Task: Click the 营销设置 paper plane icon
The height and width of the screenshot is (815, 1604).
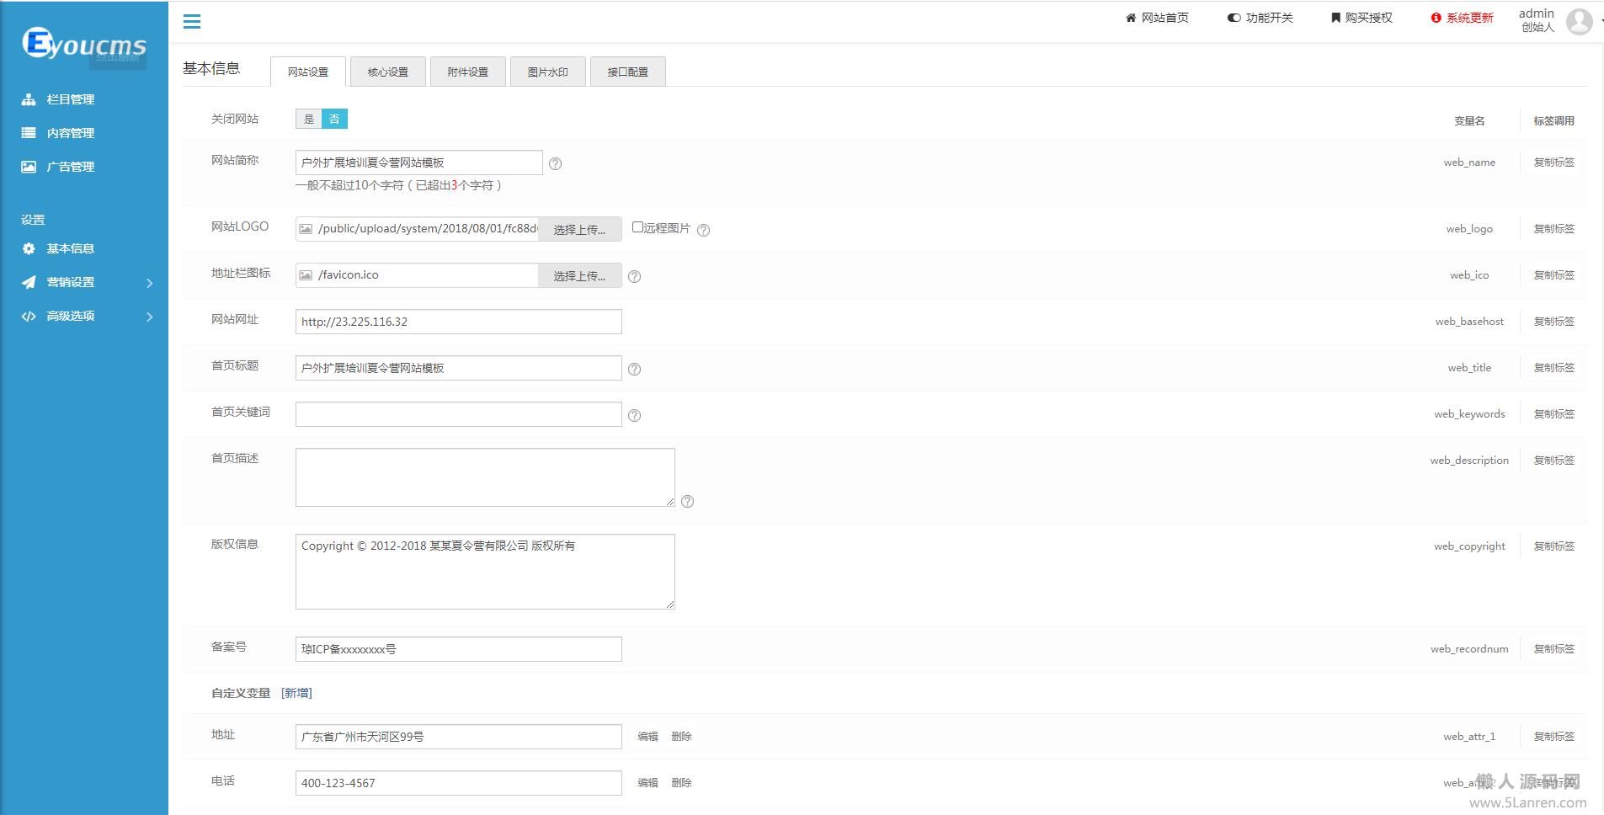Action: (x=29, y=282)
